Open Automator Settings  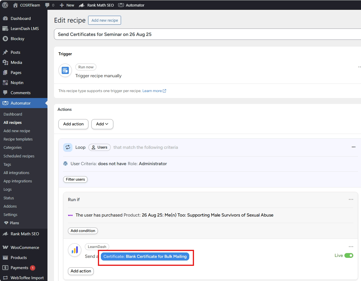tap(10, 214)
